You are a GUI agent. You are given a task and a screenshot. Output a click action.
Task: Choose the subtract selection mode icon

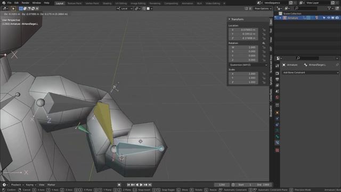tap(29, 9)
